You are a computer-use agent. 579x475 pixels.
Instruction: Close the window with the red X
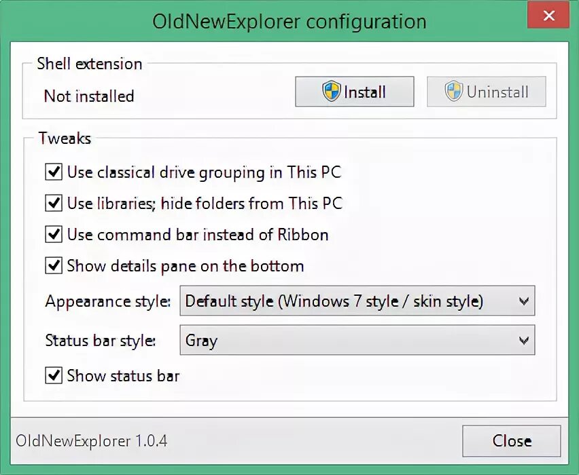coord(548,16)
